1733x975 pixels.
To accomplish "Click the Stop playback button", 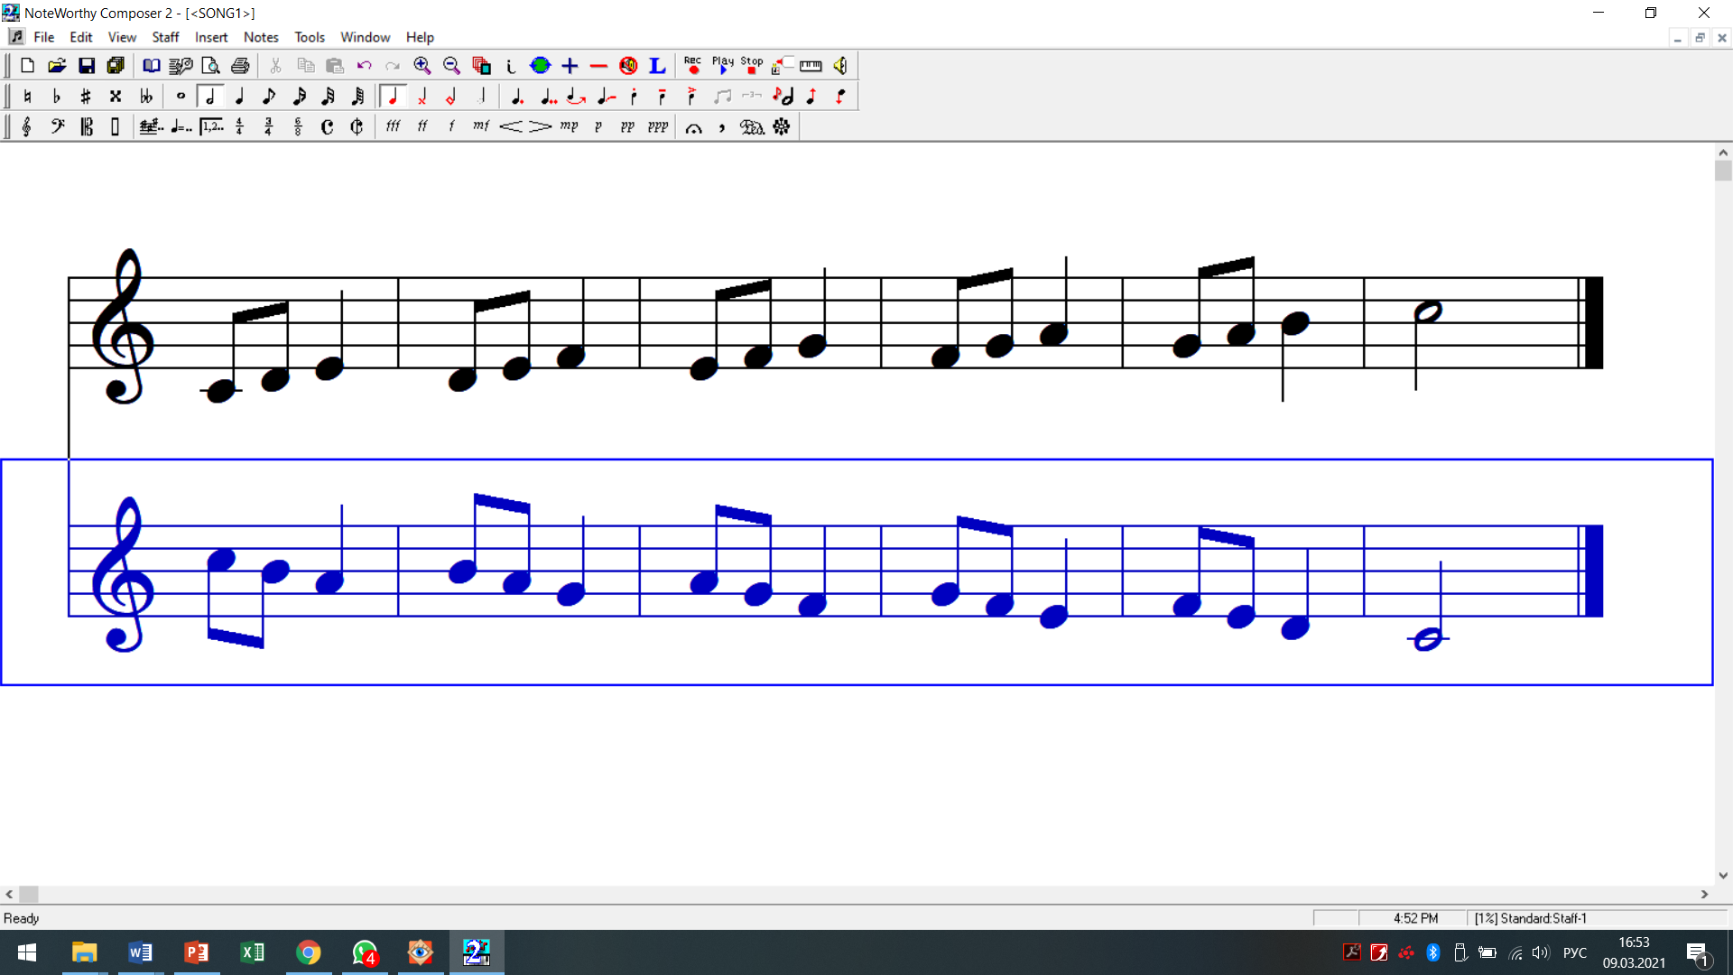I will [751, 65].
